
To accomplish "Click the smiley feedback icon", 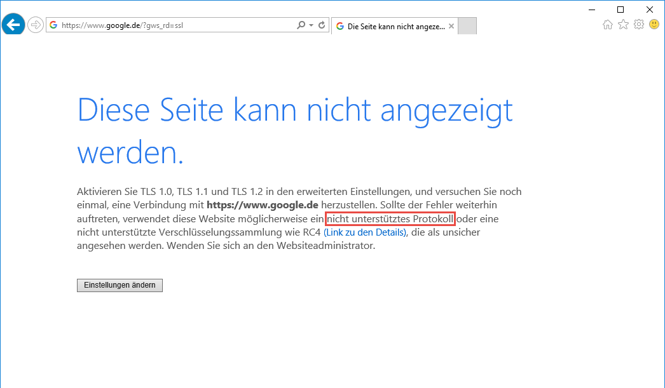I will pos(654,25).
